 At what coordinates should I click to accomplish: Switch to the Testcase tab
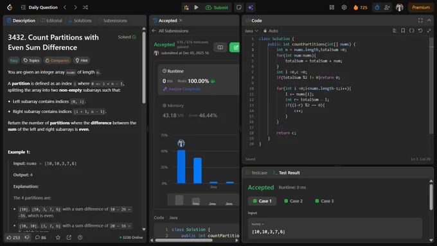(256, 173)
